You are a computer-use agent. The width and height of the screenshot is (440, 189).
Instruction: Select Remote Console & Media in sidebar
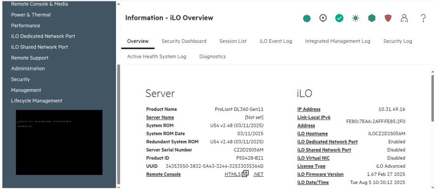coord(39,4)
